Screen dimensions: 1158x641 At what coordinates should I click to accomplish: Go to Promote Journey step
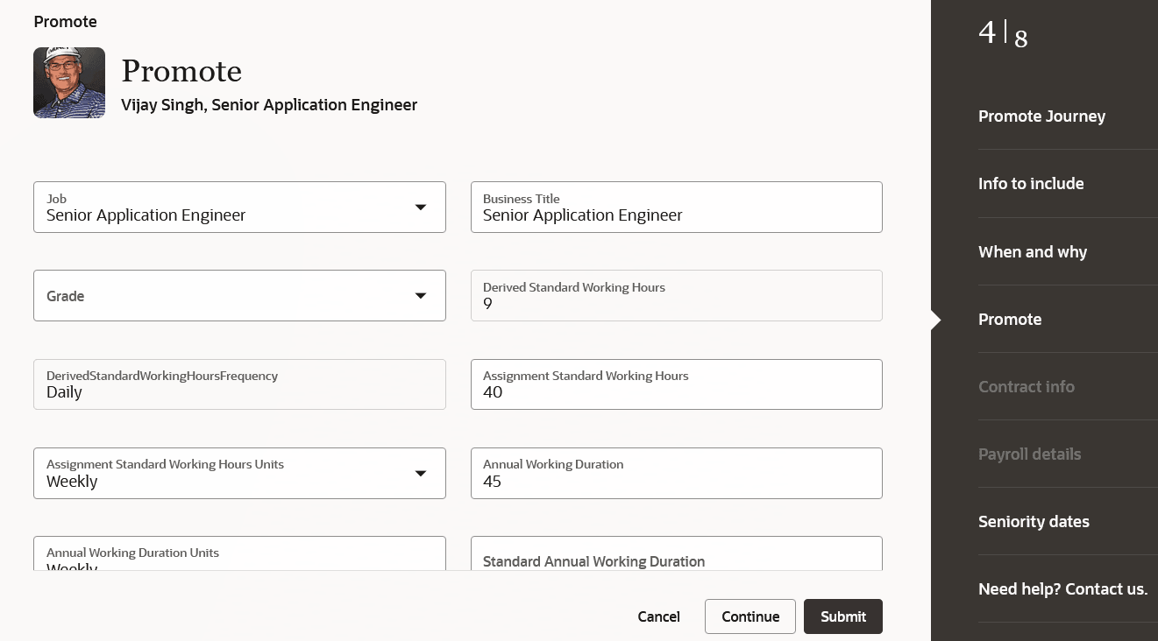click(1041, 116)
